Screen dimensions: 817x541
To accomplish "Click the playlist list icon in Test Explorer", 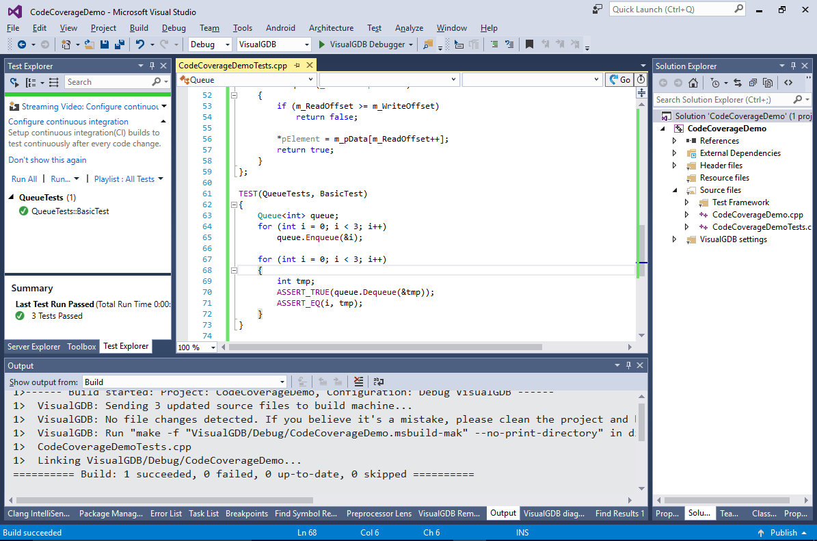I will click(x=53, y=82).
